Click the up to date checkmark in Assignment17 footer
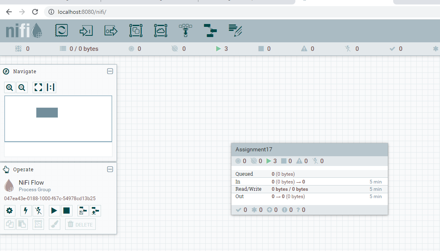Screen dimensions: 440x251 [238, 210]
